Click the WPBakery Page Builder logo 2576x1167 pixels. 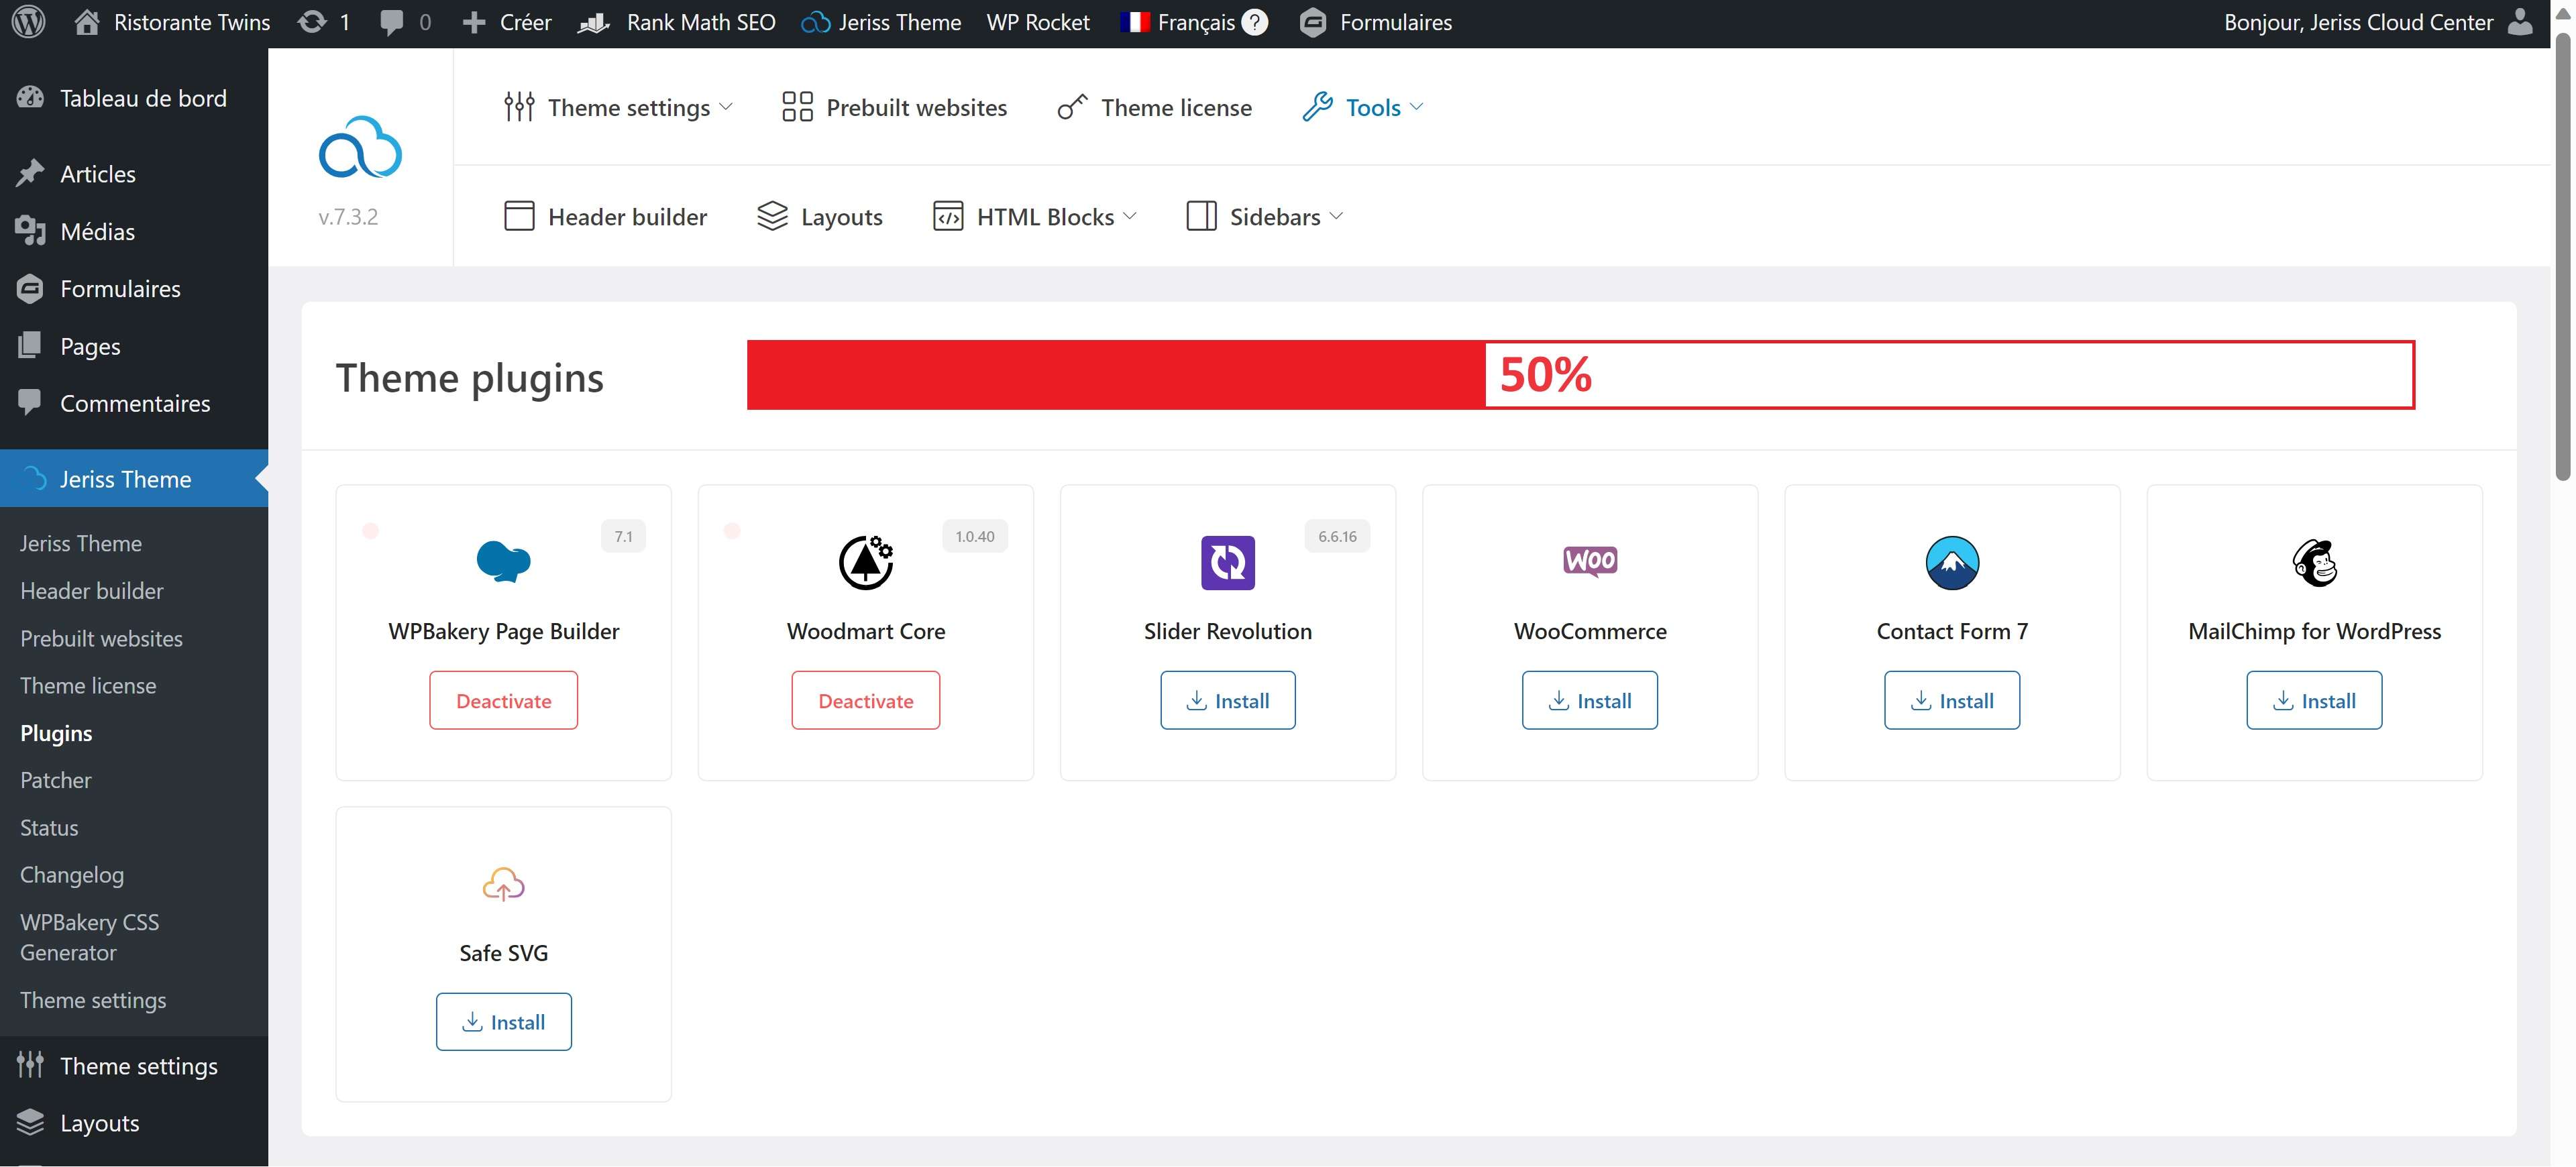coord(504,561)
